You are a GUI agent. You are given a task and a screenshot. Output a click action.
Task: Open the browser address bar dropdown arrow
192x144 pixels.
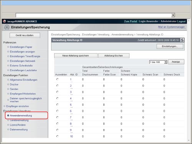pos(173,15)
